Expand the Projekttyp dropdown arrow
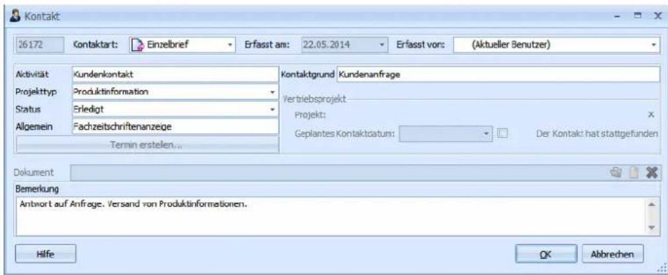The image size is (668, 275). click(x=272, y=92)
